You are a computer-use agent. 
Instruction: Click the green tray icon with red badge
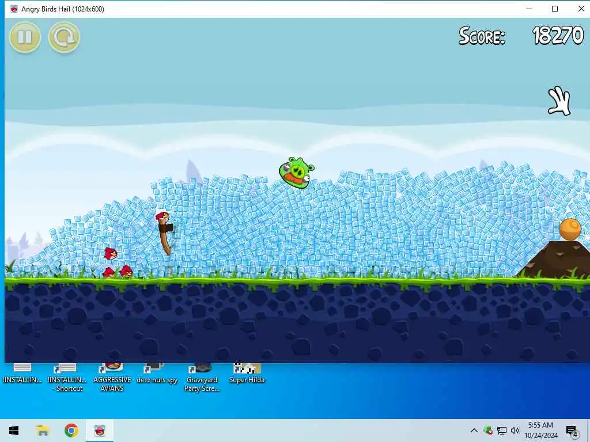[488, 430]
